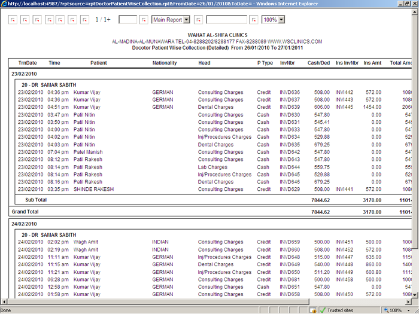Click the 1454.00 insurance amount
This screenshot has height=314, width=419.
pyautogui.click(x=372, y=107)
